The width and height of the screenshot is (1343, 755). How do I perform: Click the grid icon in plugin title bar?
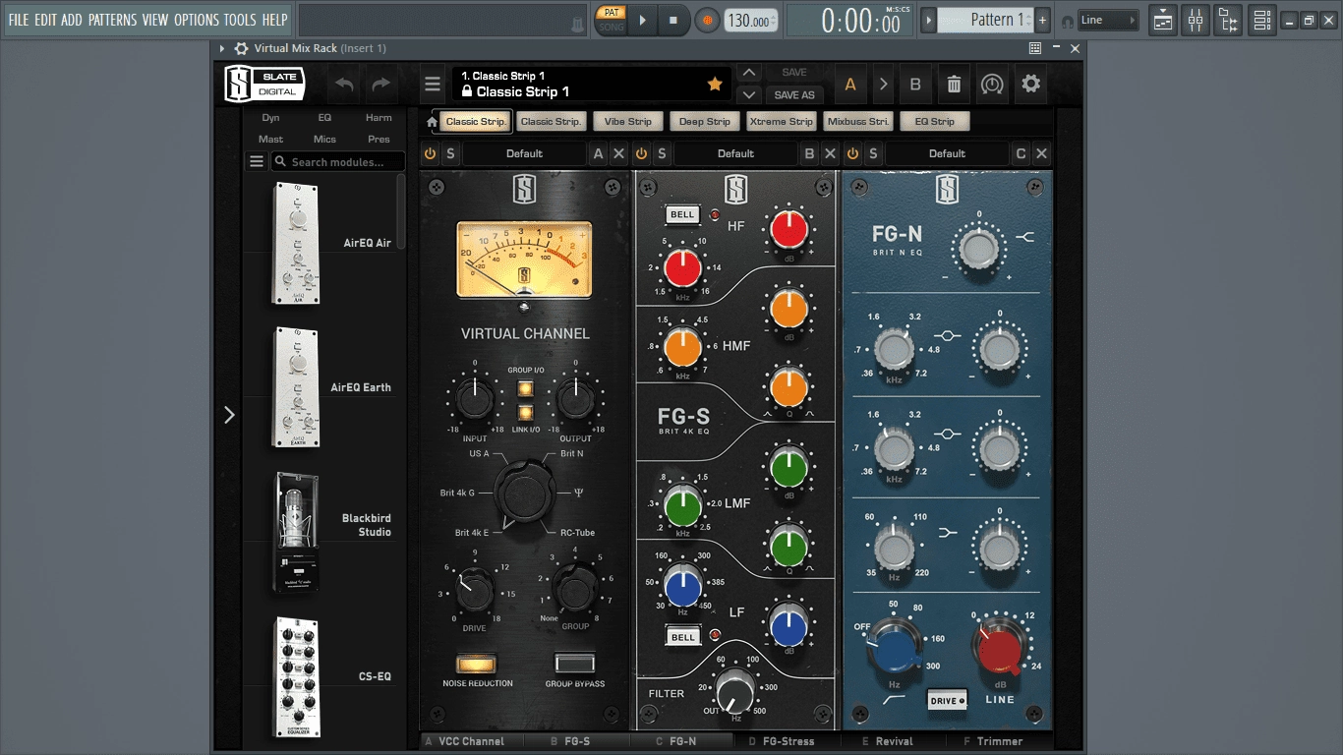tap(1035, 48)
